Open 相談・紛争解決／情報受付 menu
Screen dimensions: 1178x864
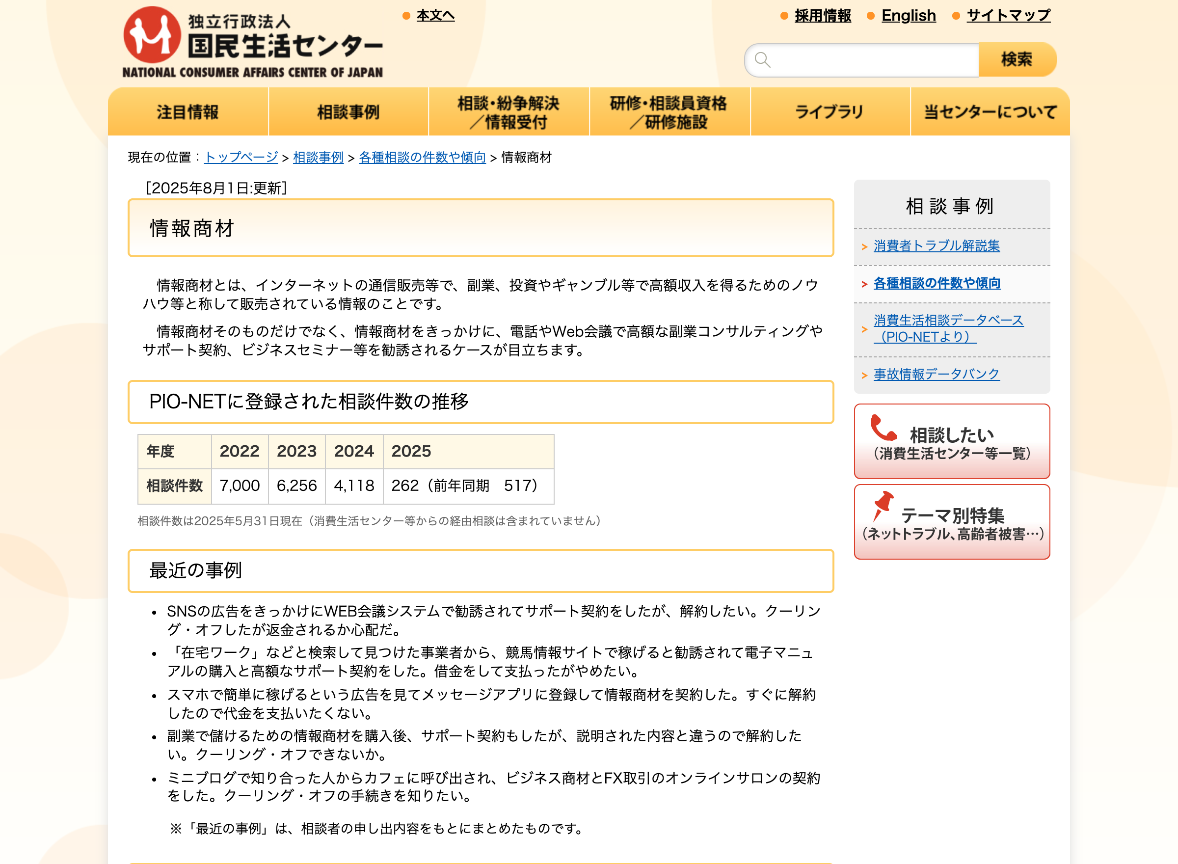509,112
